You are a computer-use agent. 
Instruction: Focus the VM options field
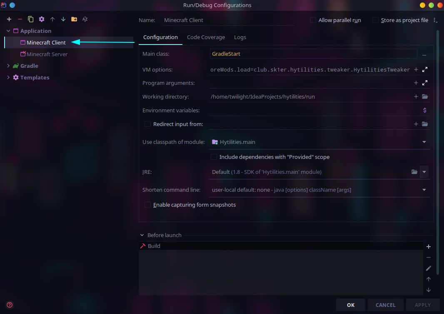point(310,69)
